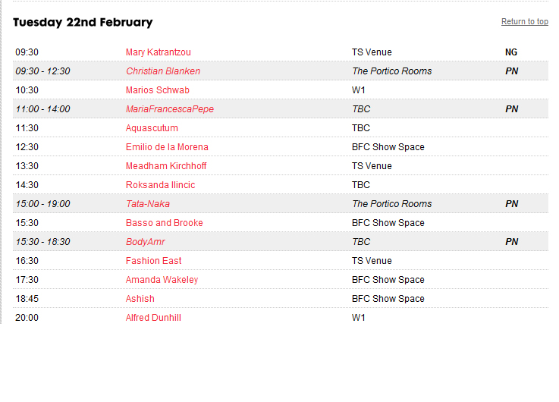This screenshot has width=559, height=402.
Task: Click Amanda Wakeley designer link
Action: (162, 280)
